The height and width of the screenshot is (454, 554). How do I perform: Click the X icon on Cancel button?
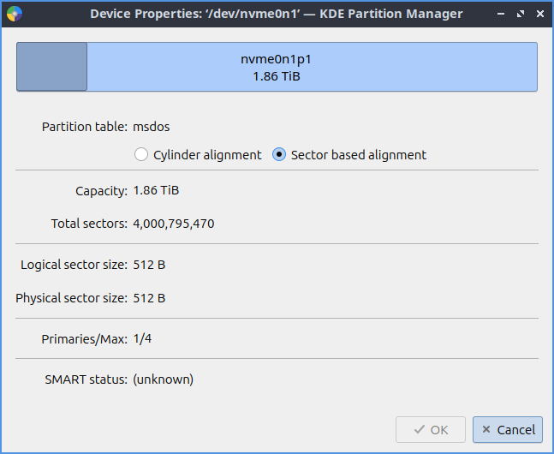coord(486,430)
